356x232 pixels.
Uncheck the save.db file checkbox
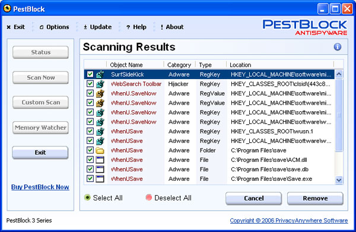(x=90, y=170)
